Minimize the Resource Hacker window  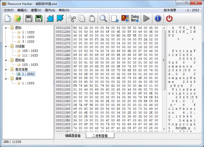(179, 3)
